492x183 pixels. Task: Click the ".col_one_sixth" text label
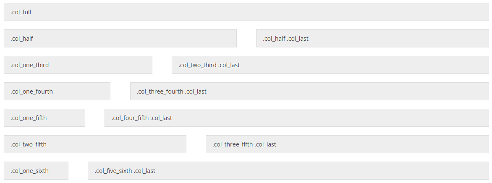(x=30, y=171)
